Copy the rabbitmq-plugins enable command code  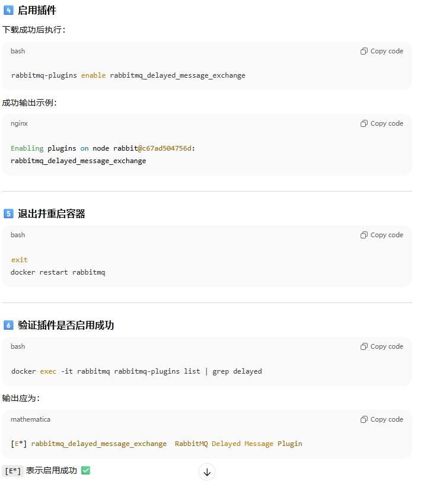tap(382, 51)
